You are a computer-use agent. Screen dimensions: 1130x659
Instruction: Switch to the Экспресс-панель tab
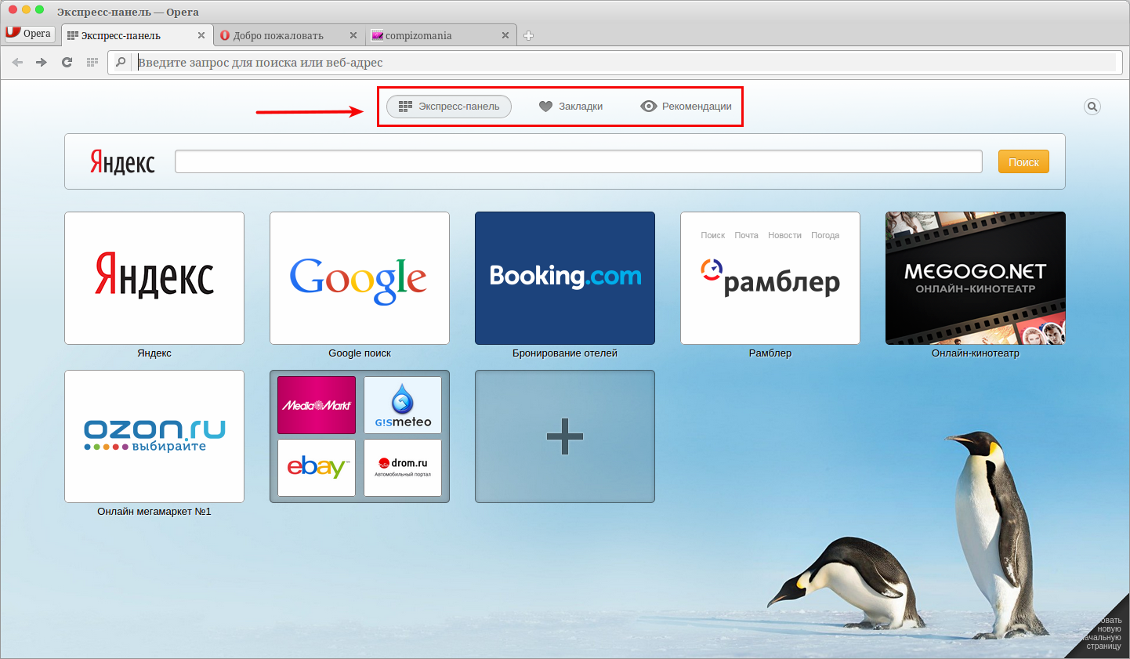[136, 35]
